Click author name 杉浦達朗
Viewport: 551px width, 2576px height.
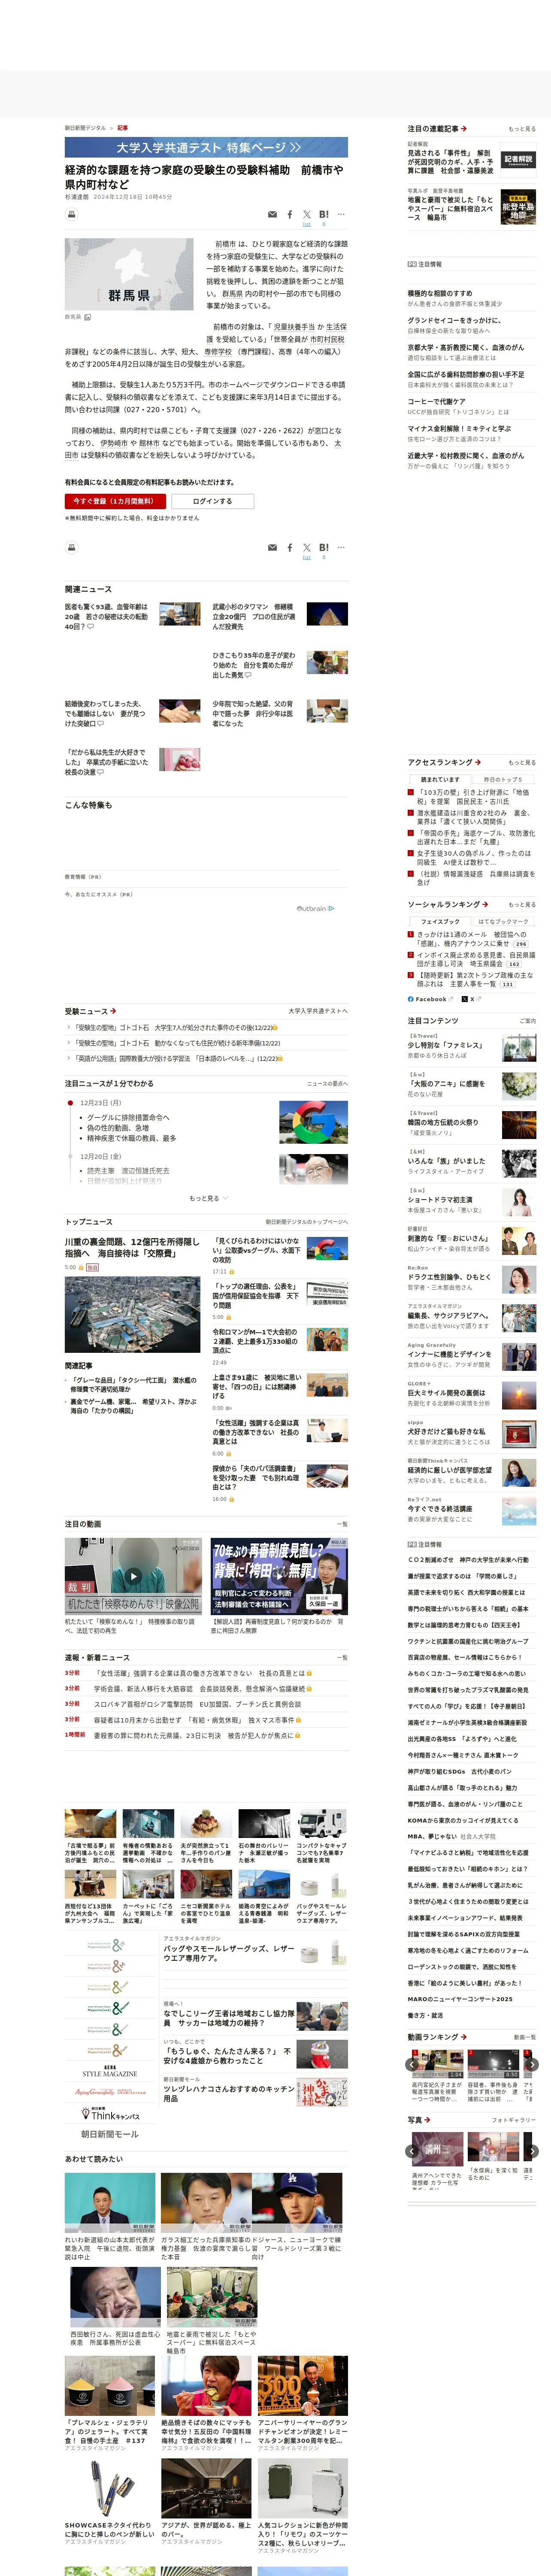tap(76, 197)
